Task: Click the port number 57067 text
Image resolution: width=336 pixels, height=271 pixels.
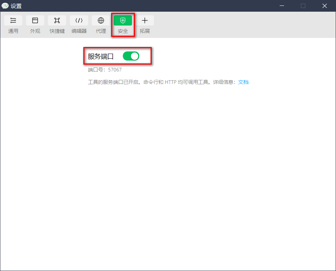Action: [x=115, y=70]
